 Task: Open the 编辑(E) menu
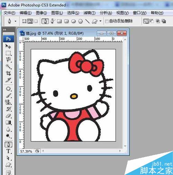(26, 13)
